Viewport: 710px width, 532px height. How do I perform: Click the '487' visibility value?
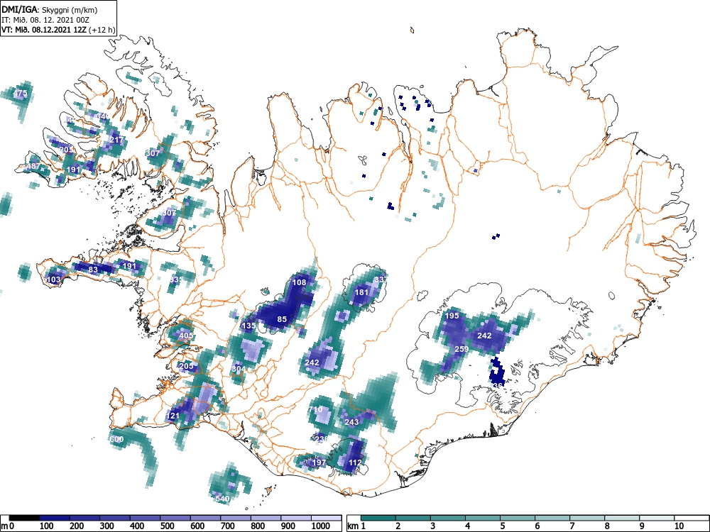coord(33,166)
